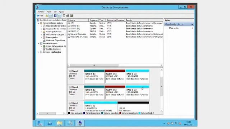Select the Não atribuído space on Disco 3

pyautogui.click(x=133, y=107)
